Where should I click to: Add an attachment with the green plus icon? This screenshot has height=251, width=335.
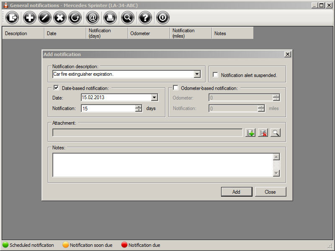pyautogui.click(x=250, y=133)
